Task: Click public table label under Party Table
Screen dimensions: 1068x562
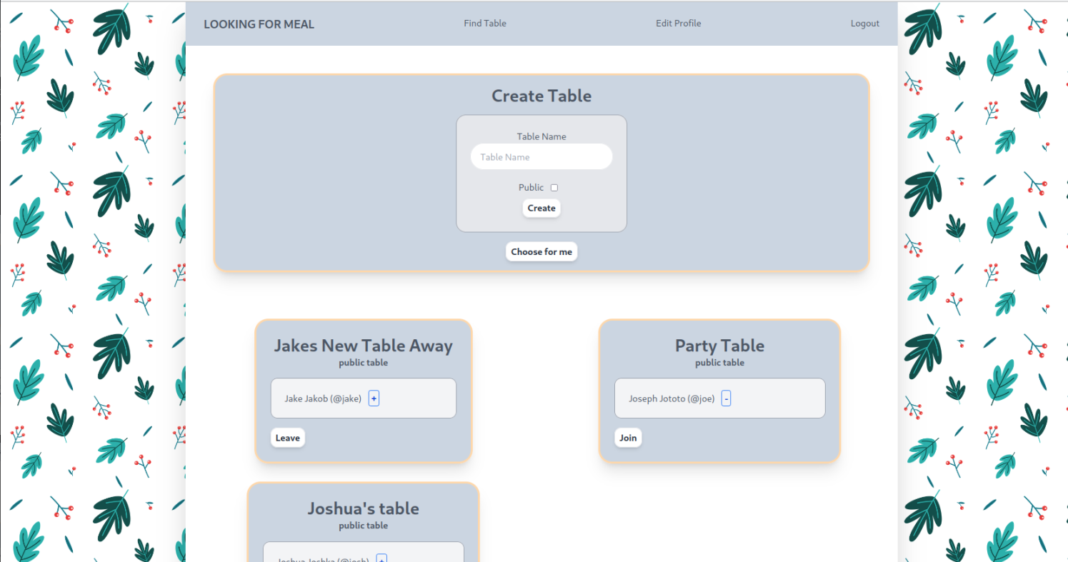Action: tap(719, 363)
